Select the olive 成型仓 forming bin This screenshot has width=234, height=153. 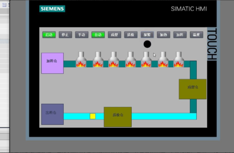pos(192,89)
